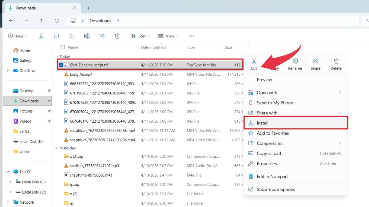369x207 pixels.
Task: Click the toolbar Share icon
Action: pyautogui.click(x=102, y=36)
